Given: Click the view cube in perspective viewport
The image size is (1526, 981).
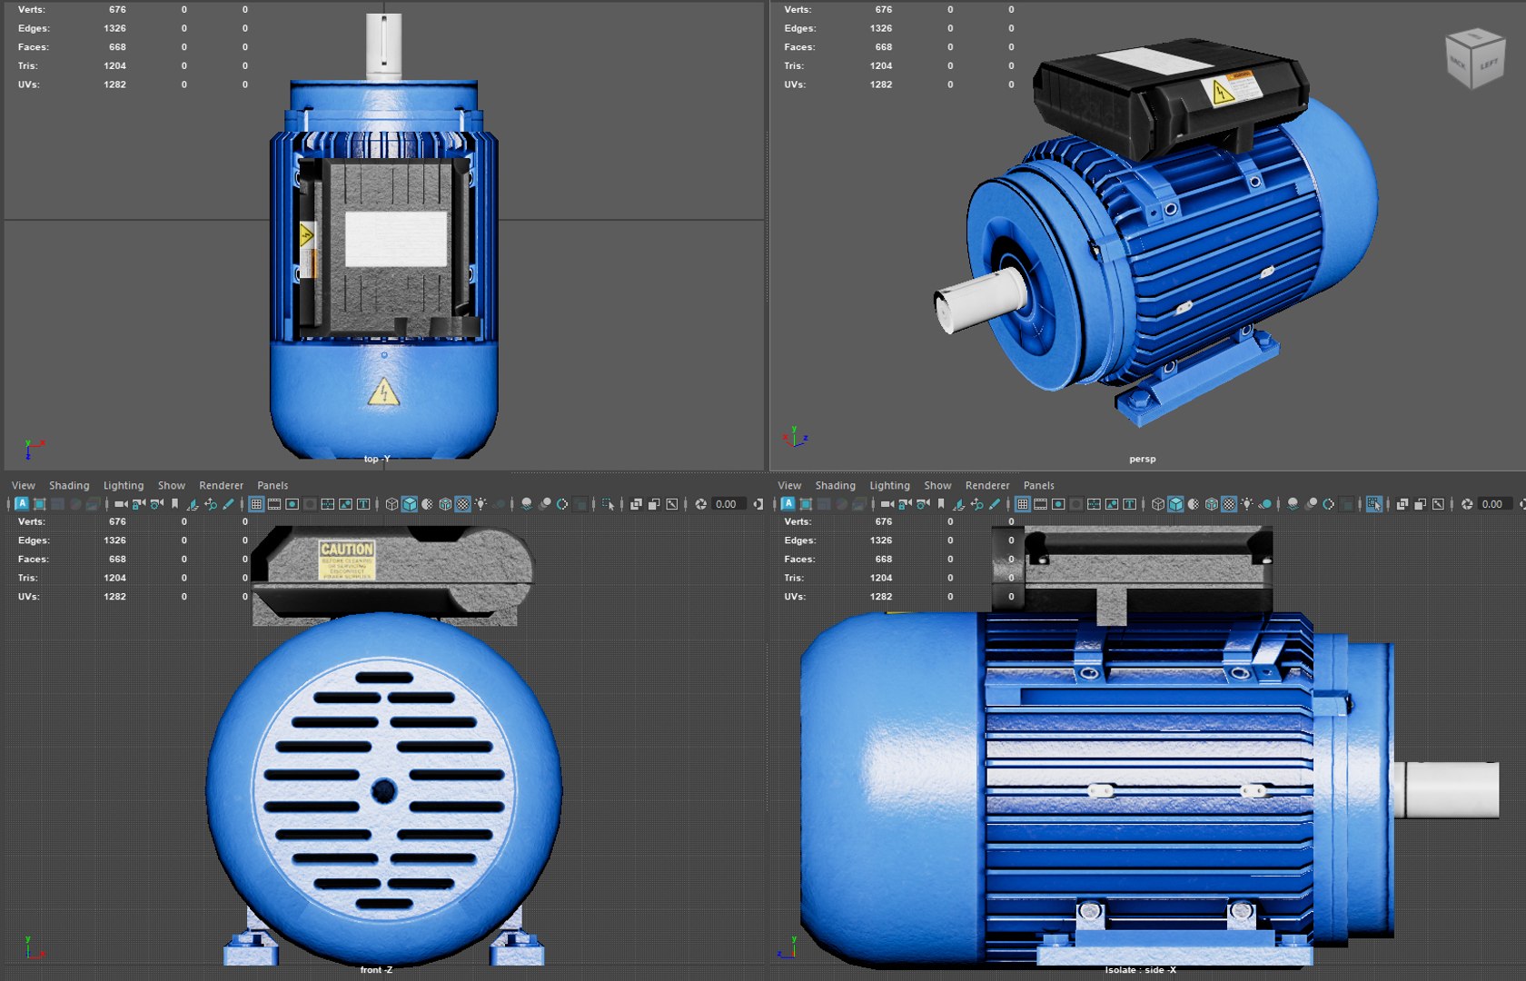Looking at the screenshot, I should [x=1474, y=60].
